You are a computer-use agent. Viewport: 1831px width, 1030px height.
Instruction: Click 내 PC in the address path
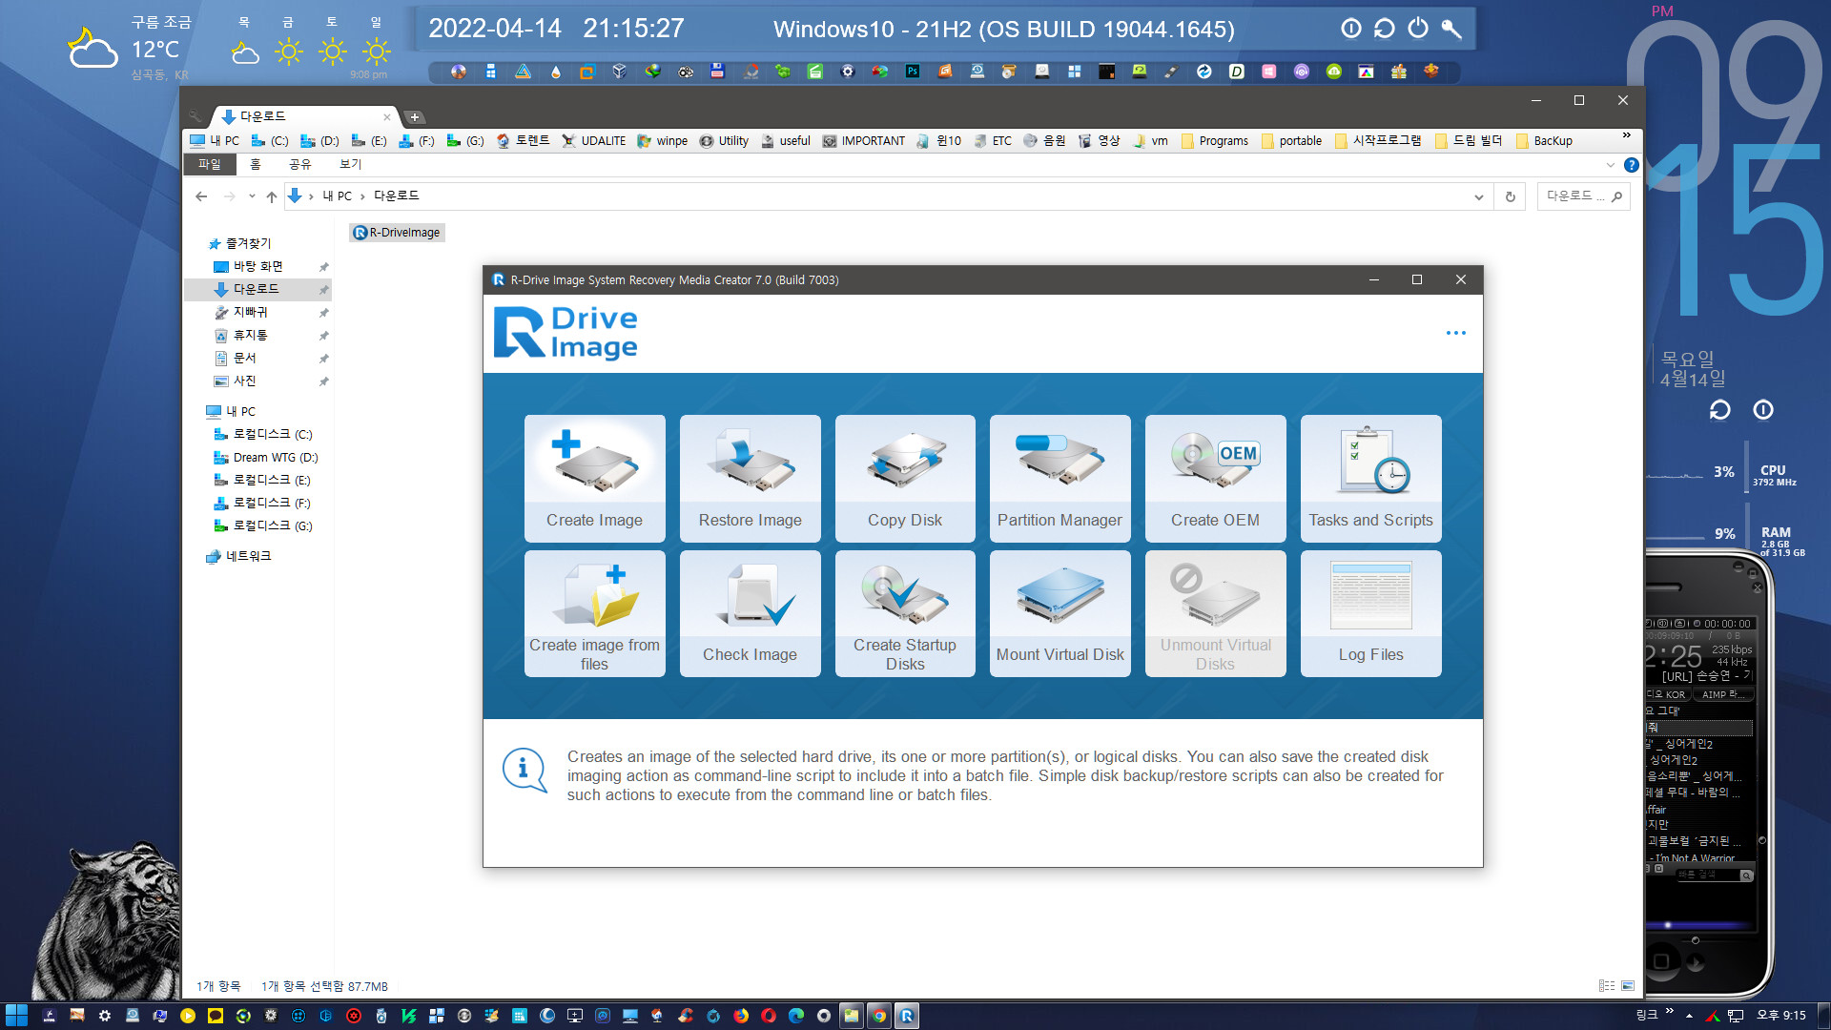(x=337, y=196)
